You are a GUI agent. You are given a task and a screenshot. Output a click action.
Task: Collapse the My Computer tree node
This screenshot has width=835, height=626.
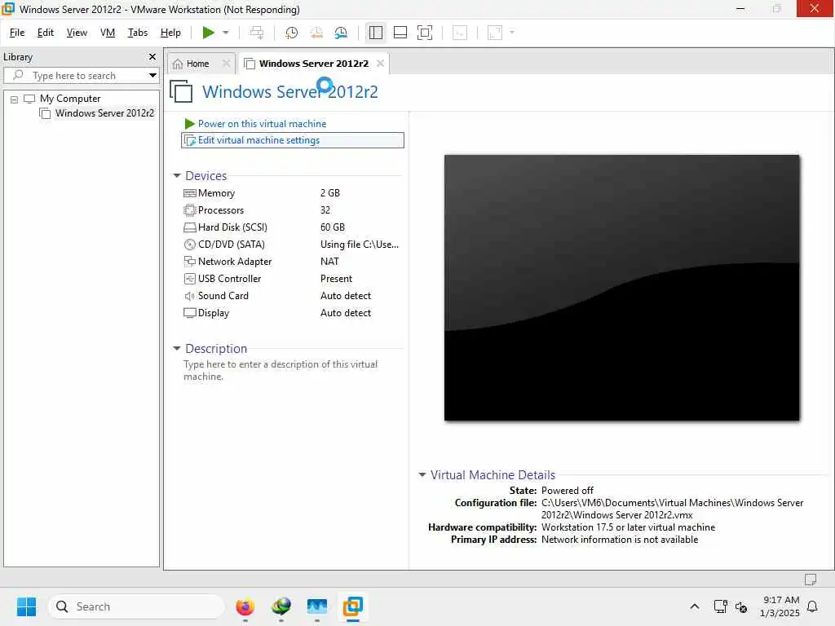tap(15, 99)
